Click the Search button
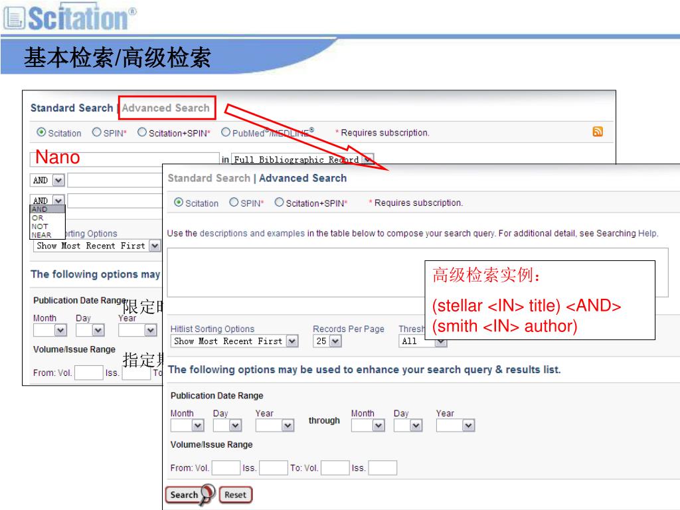This screenshot has height=510, width=680. (190, 495)
